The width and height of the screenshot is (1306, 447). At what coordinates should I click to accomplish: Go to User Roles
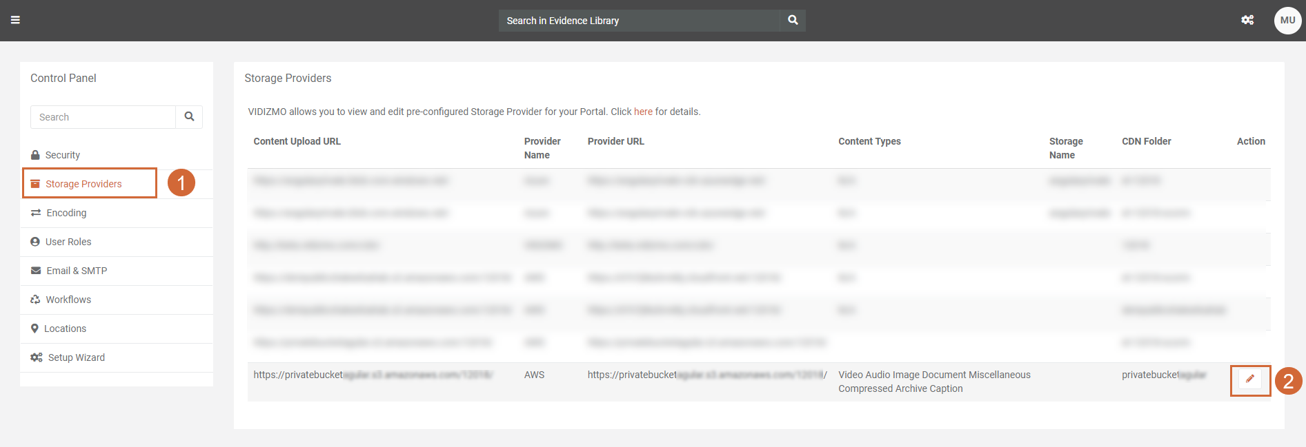pos(68,242)
